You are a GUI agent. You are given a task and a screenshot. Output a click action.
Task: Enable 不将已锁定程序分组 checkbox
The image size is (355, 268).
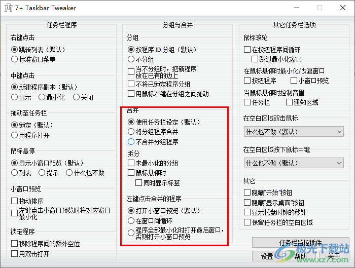[131, 84]
